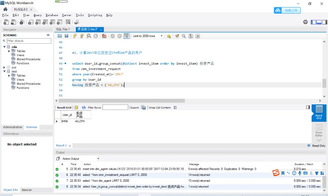The height and width of the screenshot is (196, 328).
Task: Toggle wrap cell content in results
Action: pos(175,108)
